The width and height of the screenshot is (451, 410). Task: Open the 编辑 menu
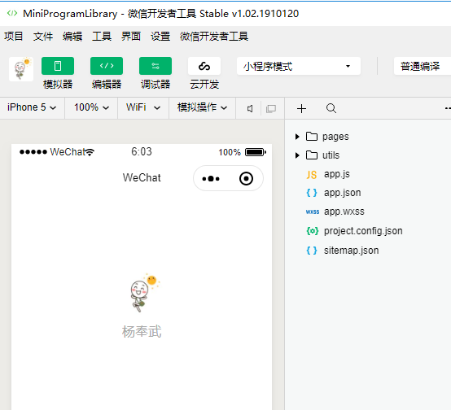click(72, 37)
